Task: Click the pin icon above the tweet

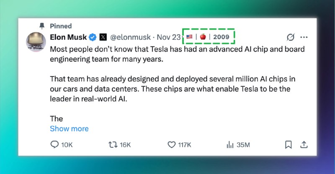Action: pyautogui.click(x=42, y=26)
